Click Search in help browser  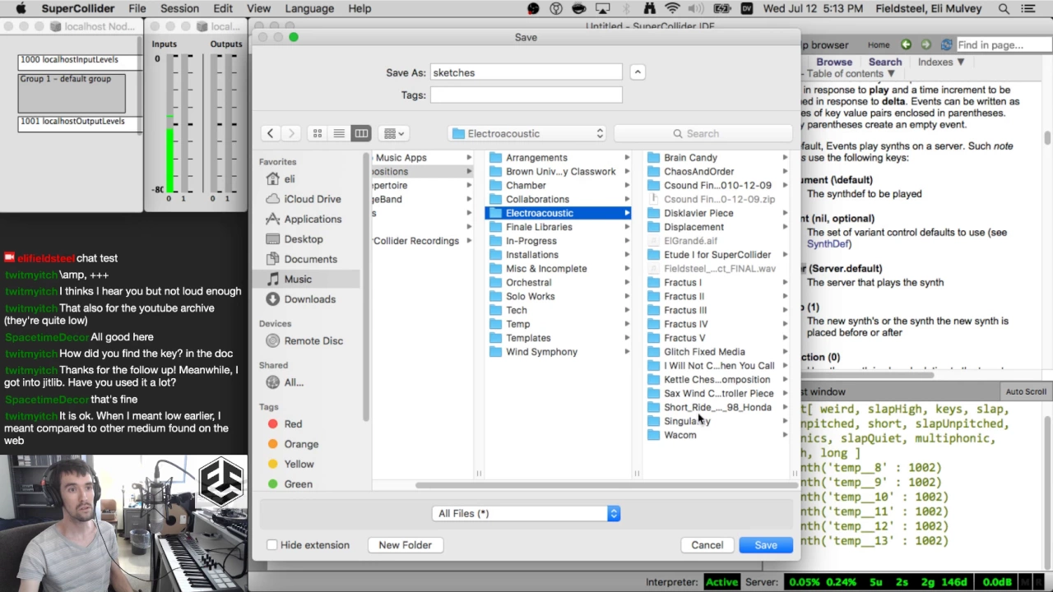click(885, 62)
